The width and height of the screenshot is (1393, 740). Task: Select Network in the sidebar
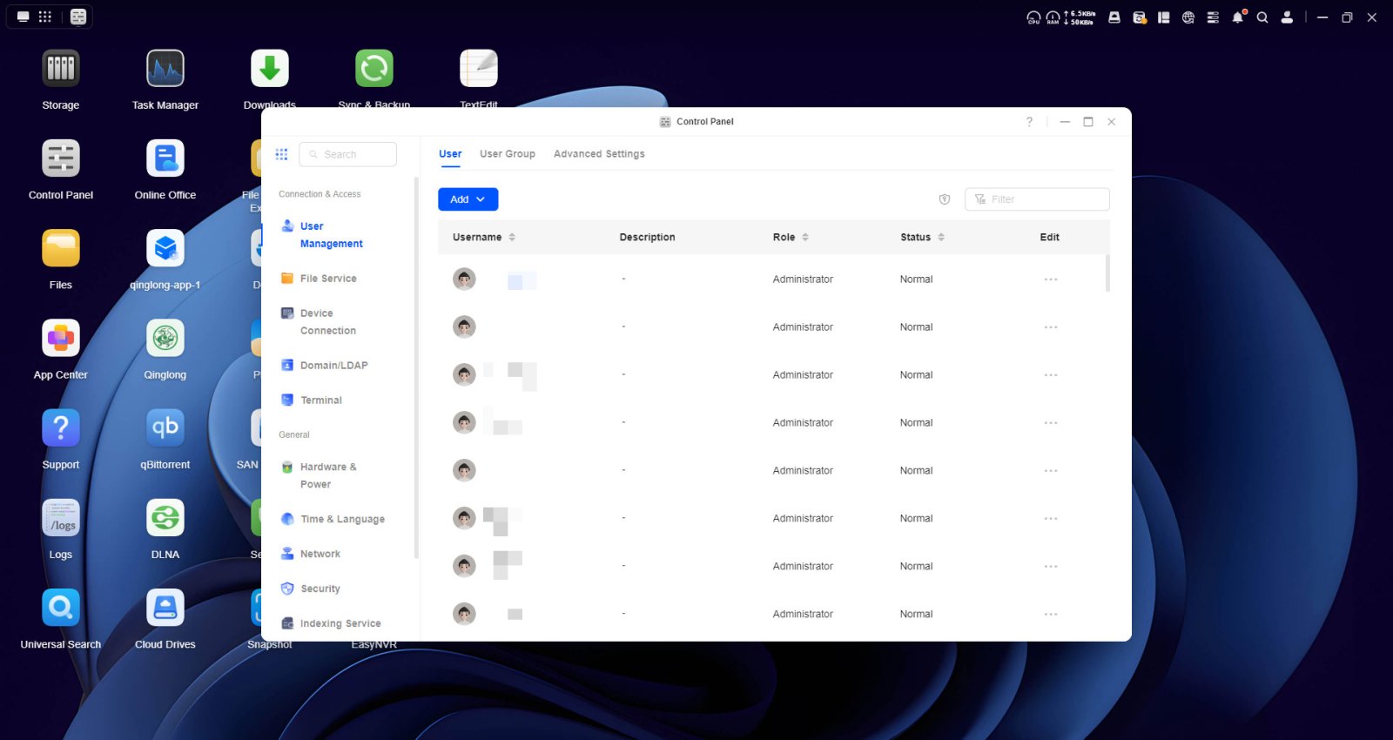[x=320, y=554]
